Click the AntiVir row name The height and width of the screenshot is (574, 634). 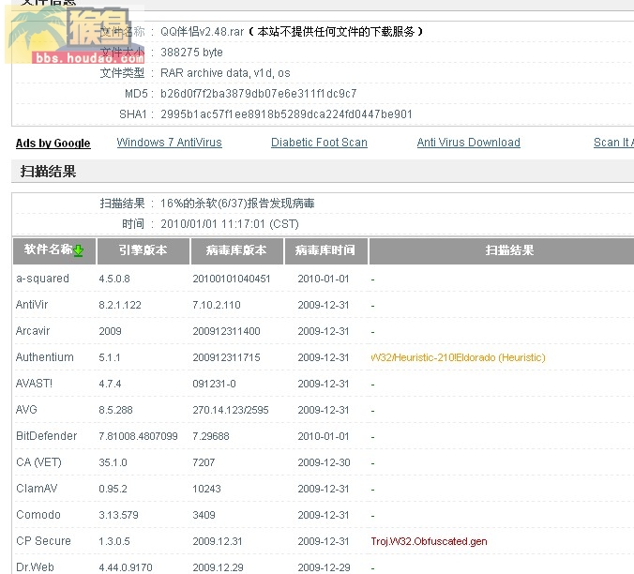coord(32,305)
